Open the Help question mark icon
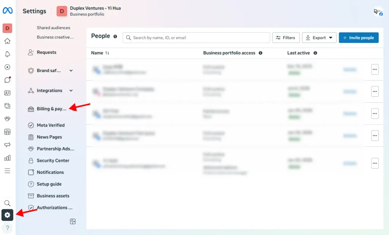Viewport: 389px width, 235px height. (x=7, y=228)
